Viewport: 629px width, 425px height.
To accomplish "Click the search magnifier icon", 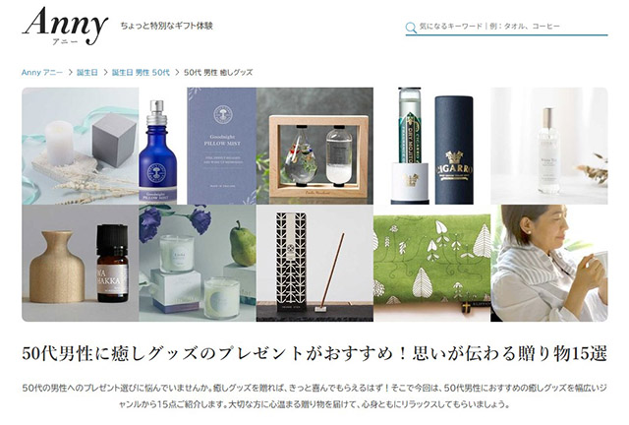I will pyautogui.click(x=411, y=28).
